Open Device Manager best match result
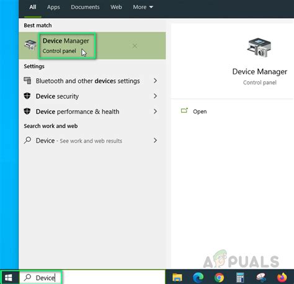Screen dimensions: 294x284 point(92,46)
